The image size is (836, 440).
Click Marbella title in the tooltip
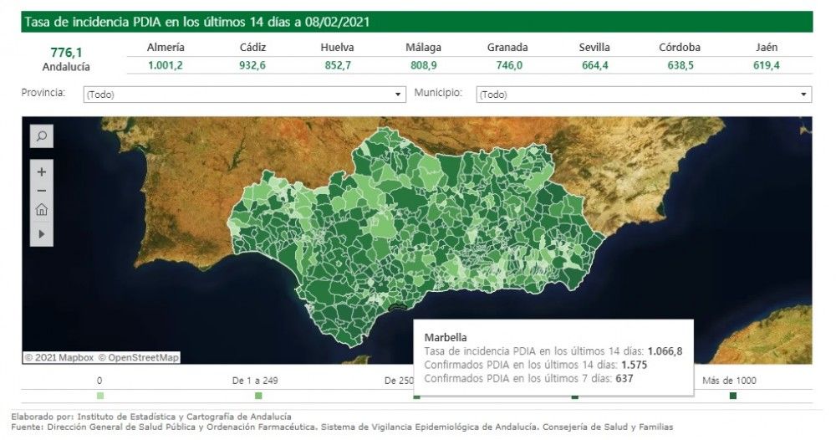tap(446, 338)
